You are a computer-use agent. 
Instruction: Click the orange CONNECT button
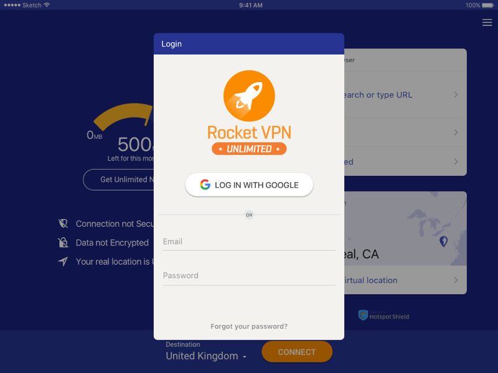click(297, 352)
